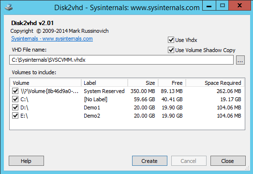Viewport: 253px width, 174px height.
Task: Maximize the Disk2vhd window
Action: coord(223,5)
